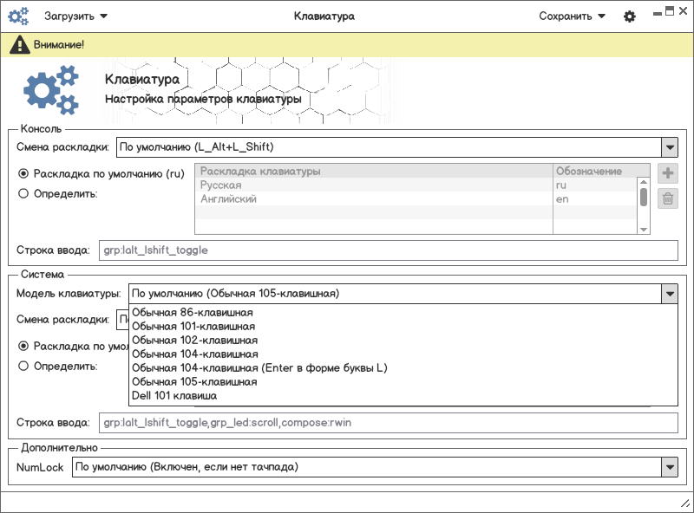The width and height of the screenshot is (694, 513).
Task: Click system 'Строка ввода' text field
Action: coord(387,424)
